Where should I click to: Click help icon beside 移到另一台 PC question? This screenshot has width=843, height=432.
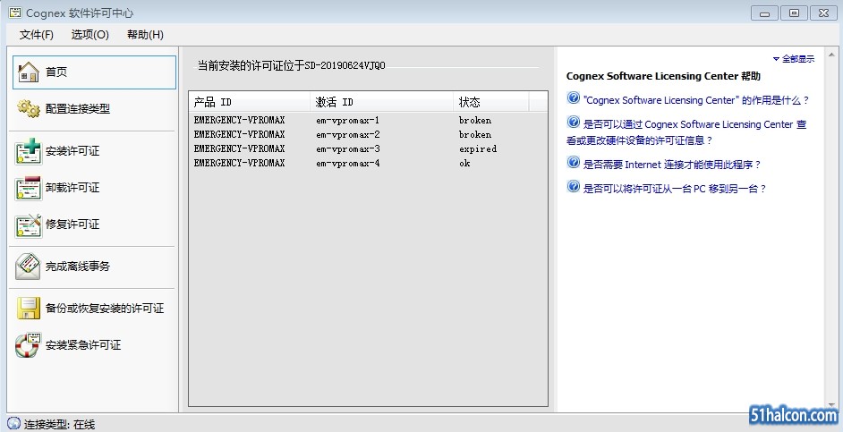pos(574,186)
